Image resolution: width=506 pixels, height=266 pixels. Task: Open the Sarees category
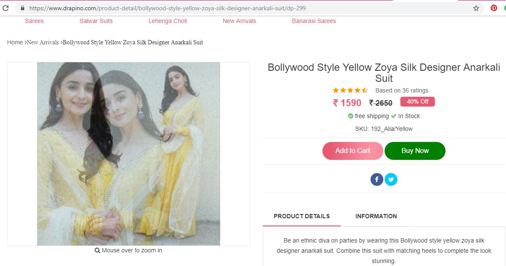pos(34,21)
